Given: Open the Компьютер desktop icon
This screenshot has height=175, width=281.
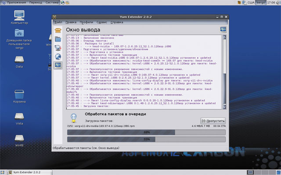Looking at the screenshot, I should (x=19, y=17).
